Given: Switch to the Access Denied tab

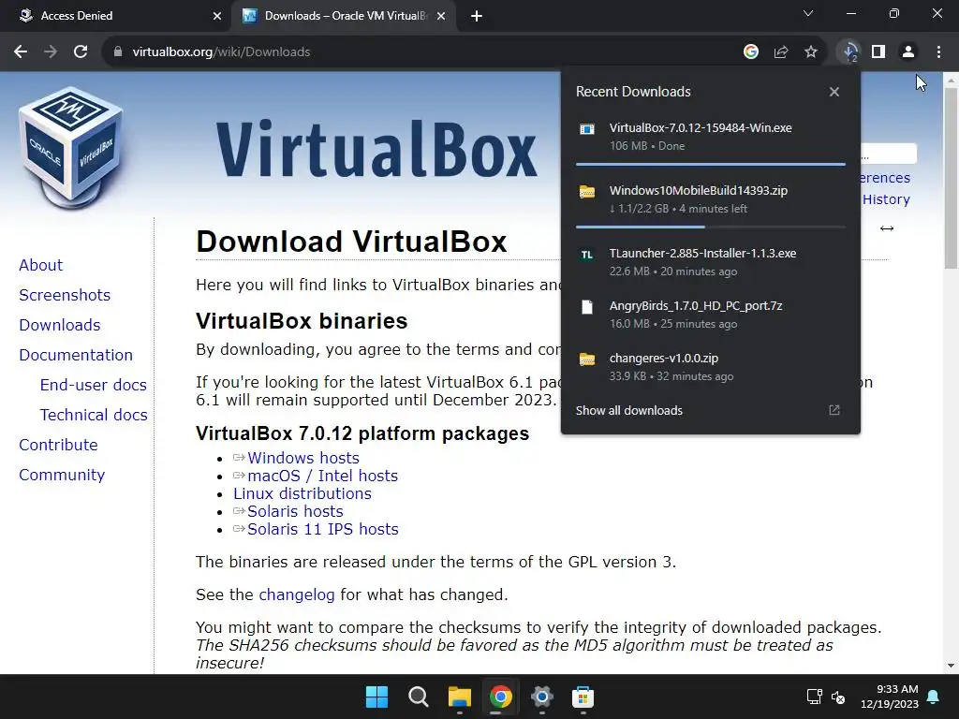Looking at the screenshot, I should pos(114,16).
